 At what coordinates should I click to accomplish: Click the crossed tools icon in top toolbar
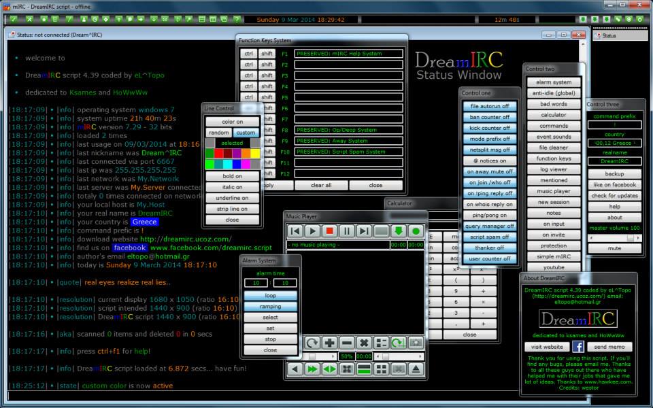tap(29, 19)
